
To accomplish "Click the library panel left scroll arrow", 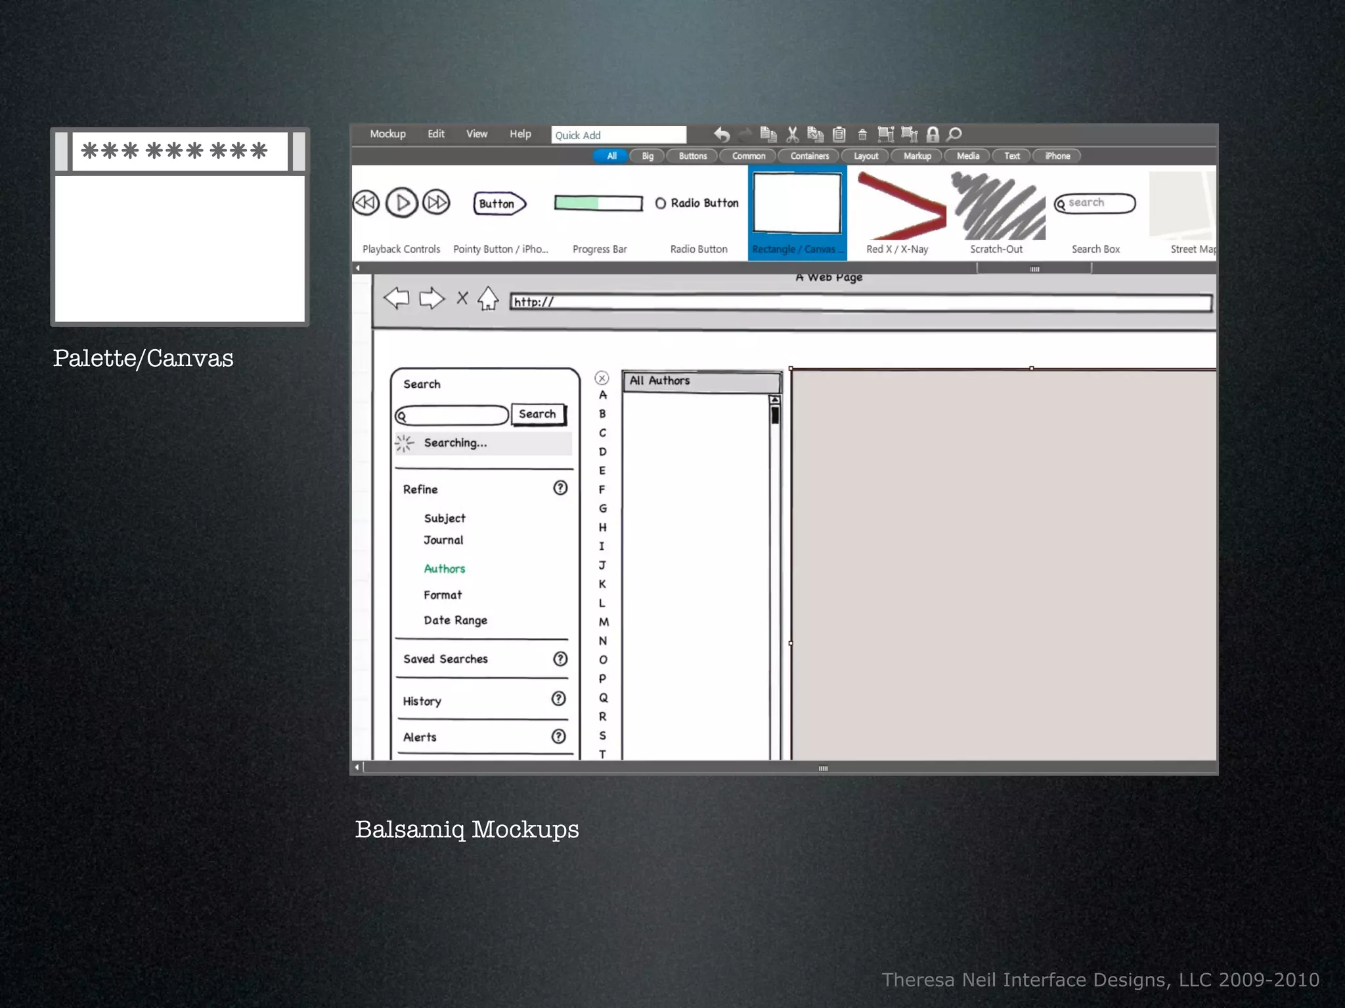I will click(358, 268).
